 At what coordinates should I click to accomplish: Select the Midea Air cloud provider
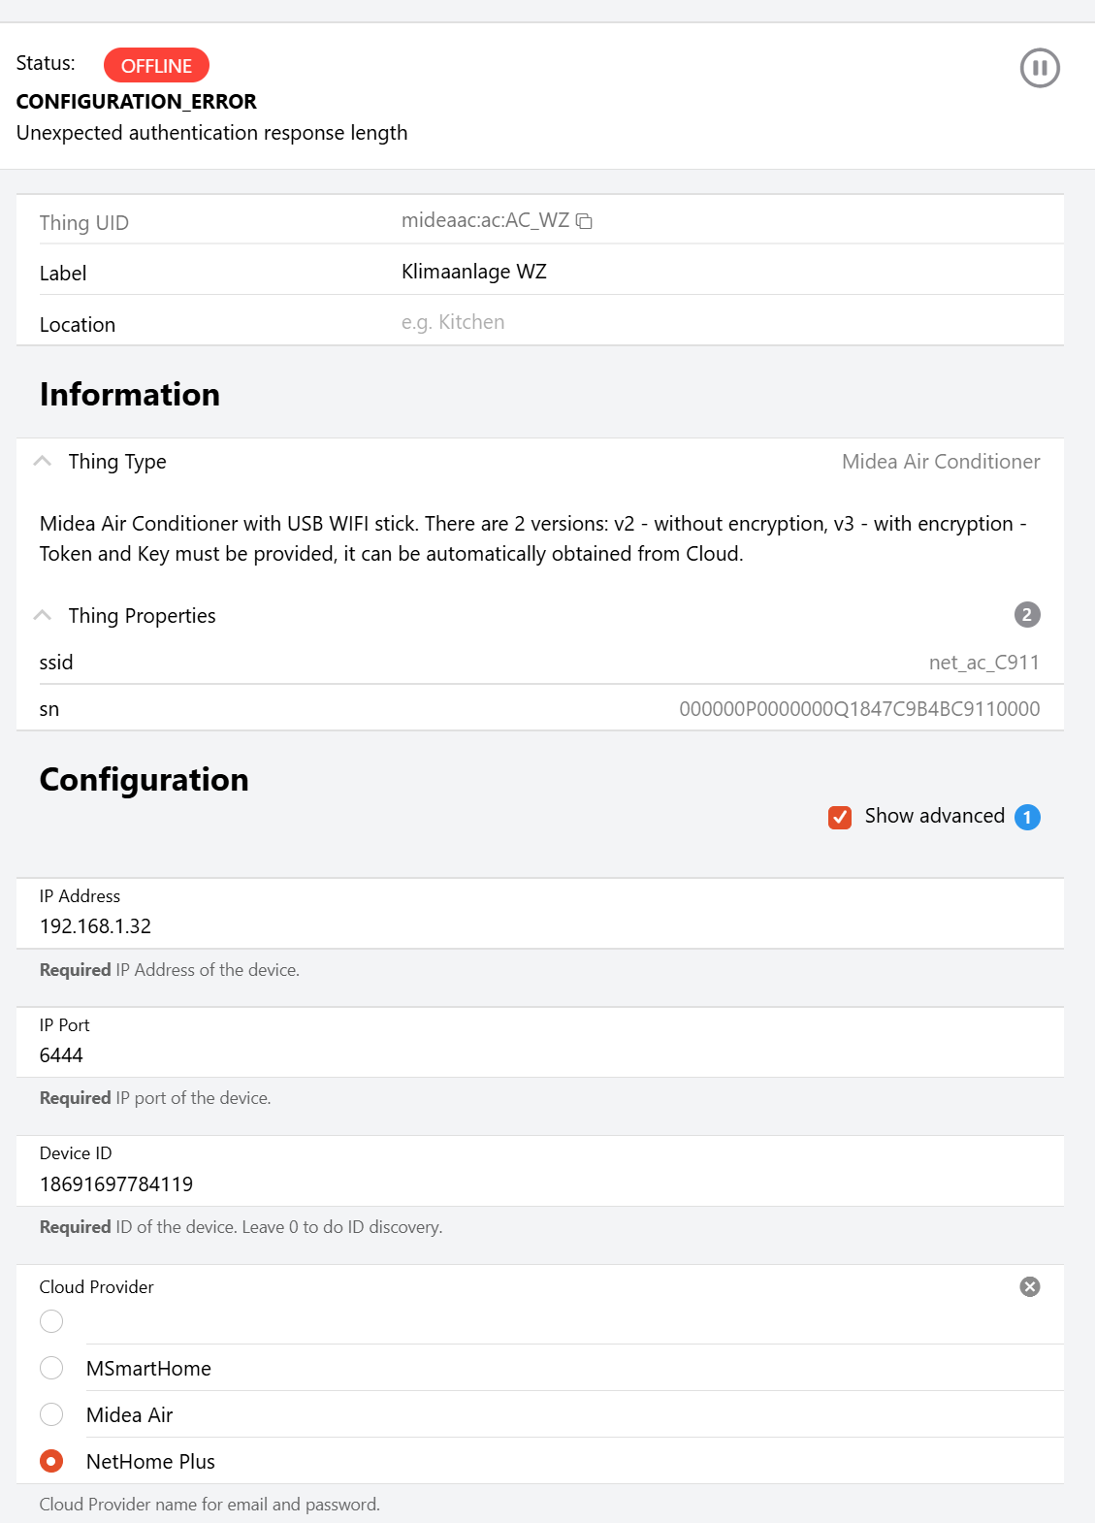pyautogui.click(x=51, y=1414)
